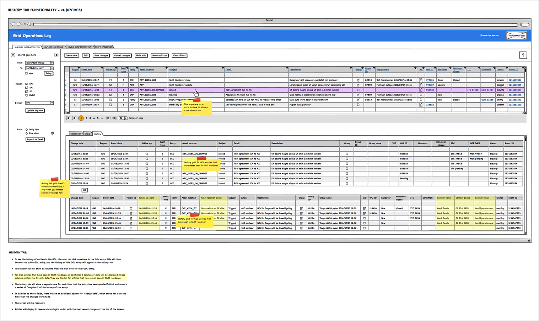This screenshot has height=321, width=539.
Task: Click info icon beside Raw data option
Action: tap(52, 133)
